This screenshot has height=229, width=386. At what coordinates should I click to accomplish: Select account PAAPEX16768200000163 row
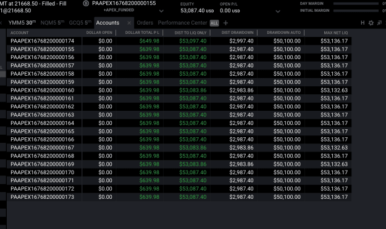pos(179,115)
